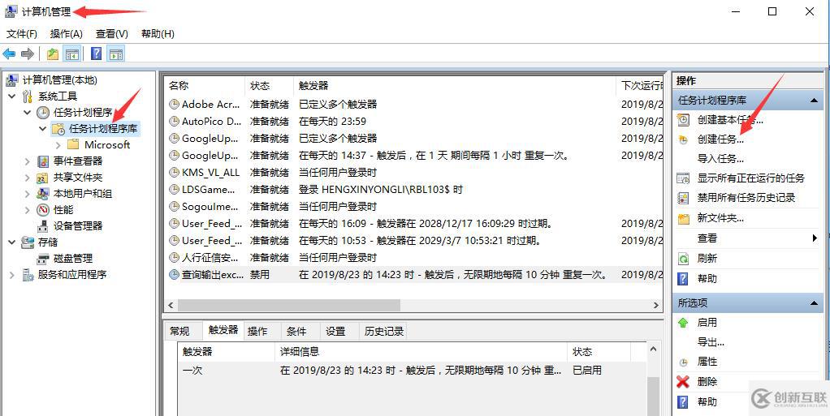Image resolution: width=830 pixels, height=416 pixels.
Task: Open the 查看(V) menu
Action: [112, 34]
